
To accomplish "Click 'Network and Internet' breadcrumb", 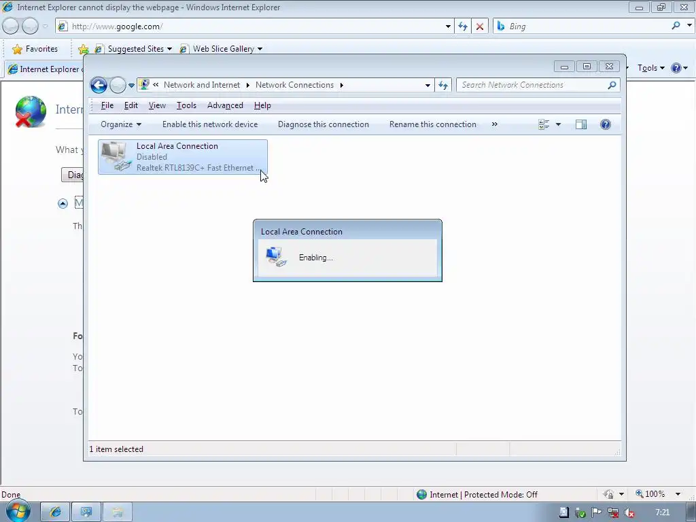I will click(x=201, y=85).
